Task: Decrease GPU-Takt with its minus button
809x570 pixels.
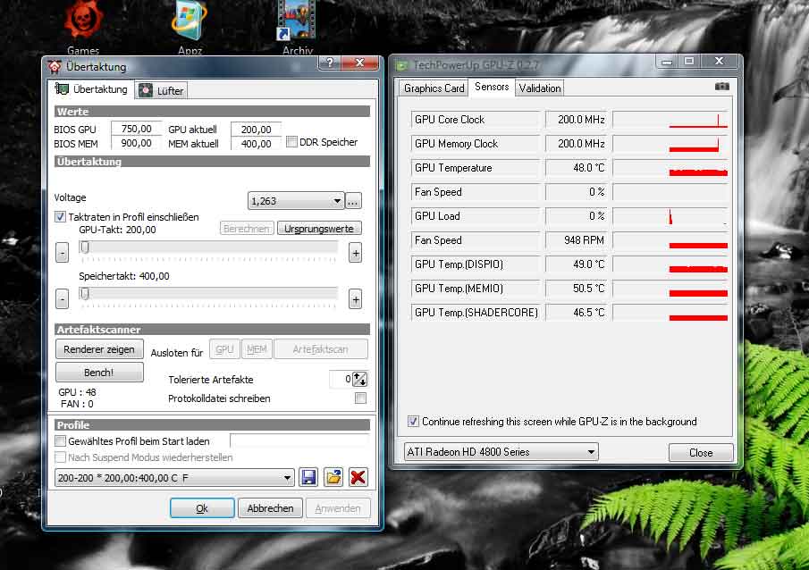Action: click(x=62, y=253)
